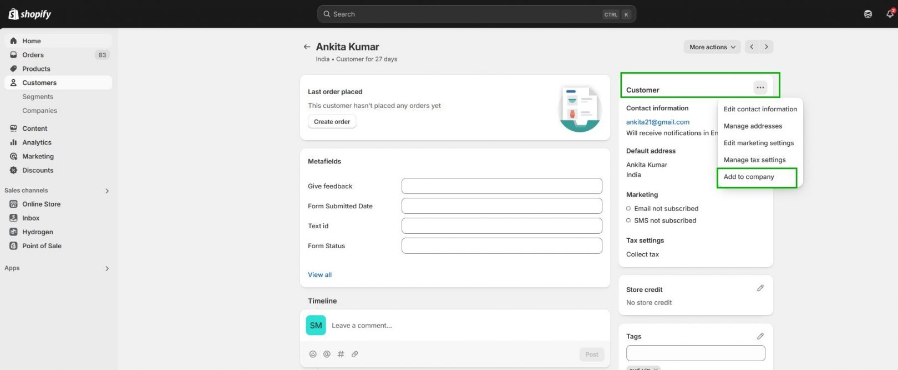
Task: Click the pencil icon next to Tags
Action: pos(760,336)
